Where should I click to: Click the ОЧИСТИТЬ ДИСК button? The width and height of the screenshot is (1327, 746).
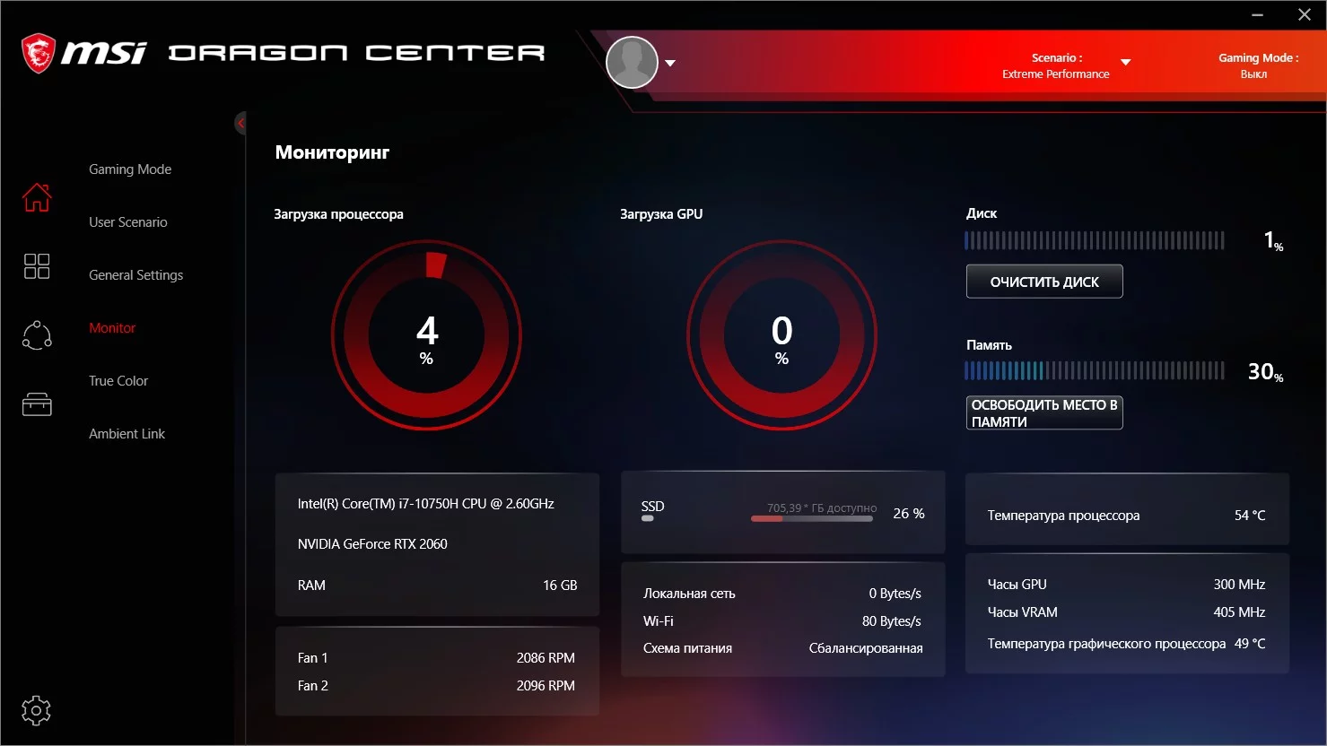pos(1044,282)
